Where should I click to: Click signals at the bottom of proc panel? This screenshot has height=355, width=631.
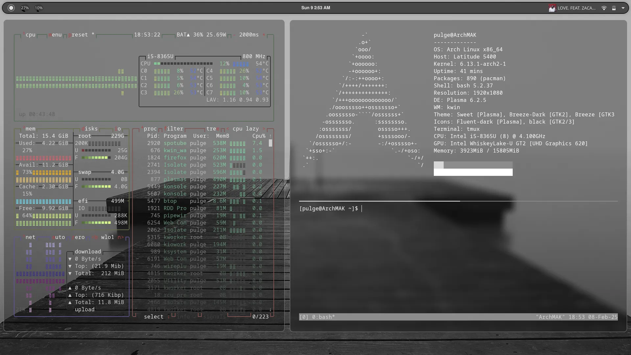pos(214,317)
